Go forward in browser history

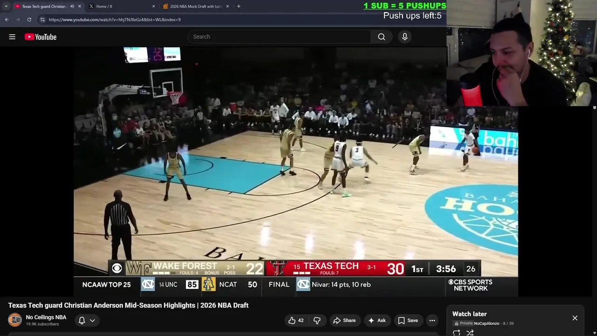(18, 20)
